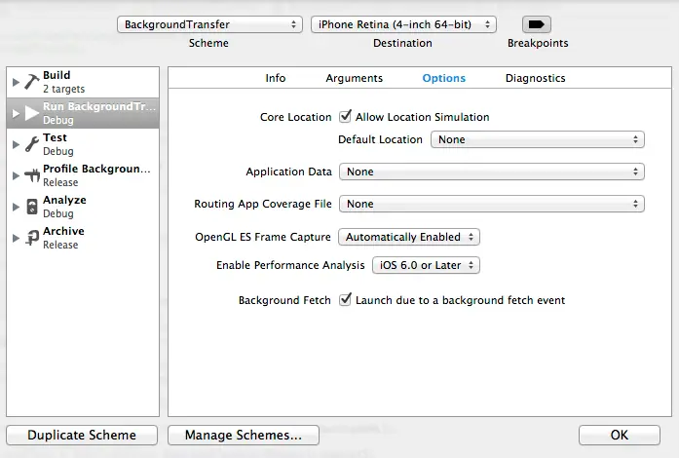This screenshot has width=679, height=458.
Task: Switch to the Diagnostics tab
Action: coord(535,78)
